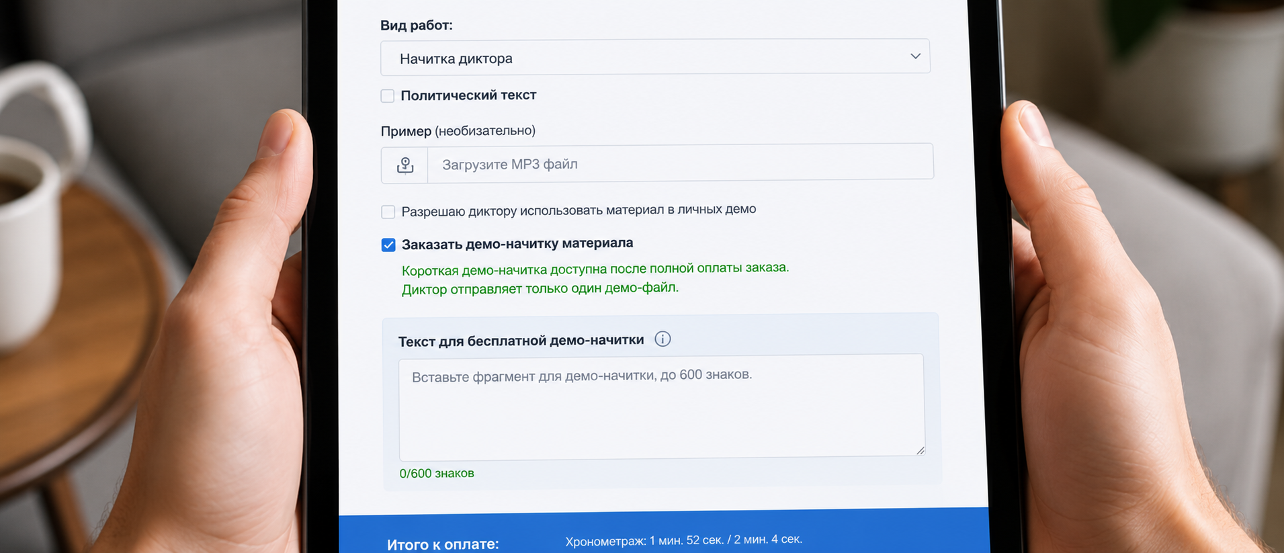Click the chevron arrow of the work type dropdown

coord(915,56)
